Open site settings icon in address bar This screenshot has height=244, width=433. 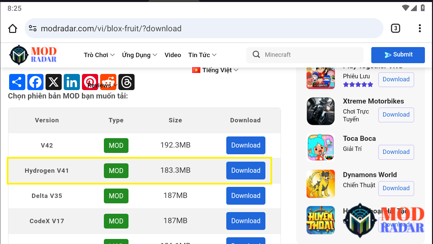coord(33,29)
